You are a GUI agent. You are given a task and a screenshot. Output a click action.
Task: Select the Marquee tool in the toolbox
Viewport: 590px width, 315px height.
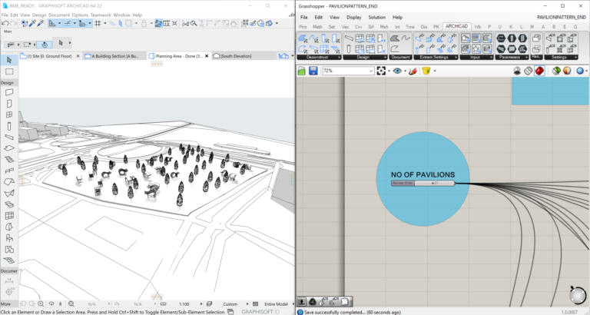point(8,71)
